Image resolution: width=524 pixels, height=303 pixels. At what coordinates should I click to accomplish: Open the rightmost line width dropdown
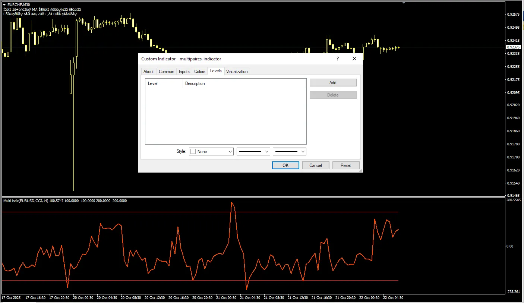point(290,152)
